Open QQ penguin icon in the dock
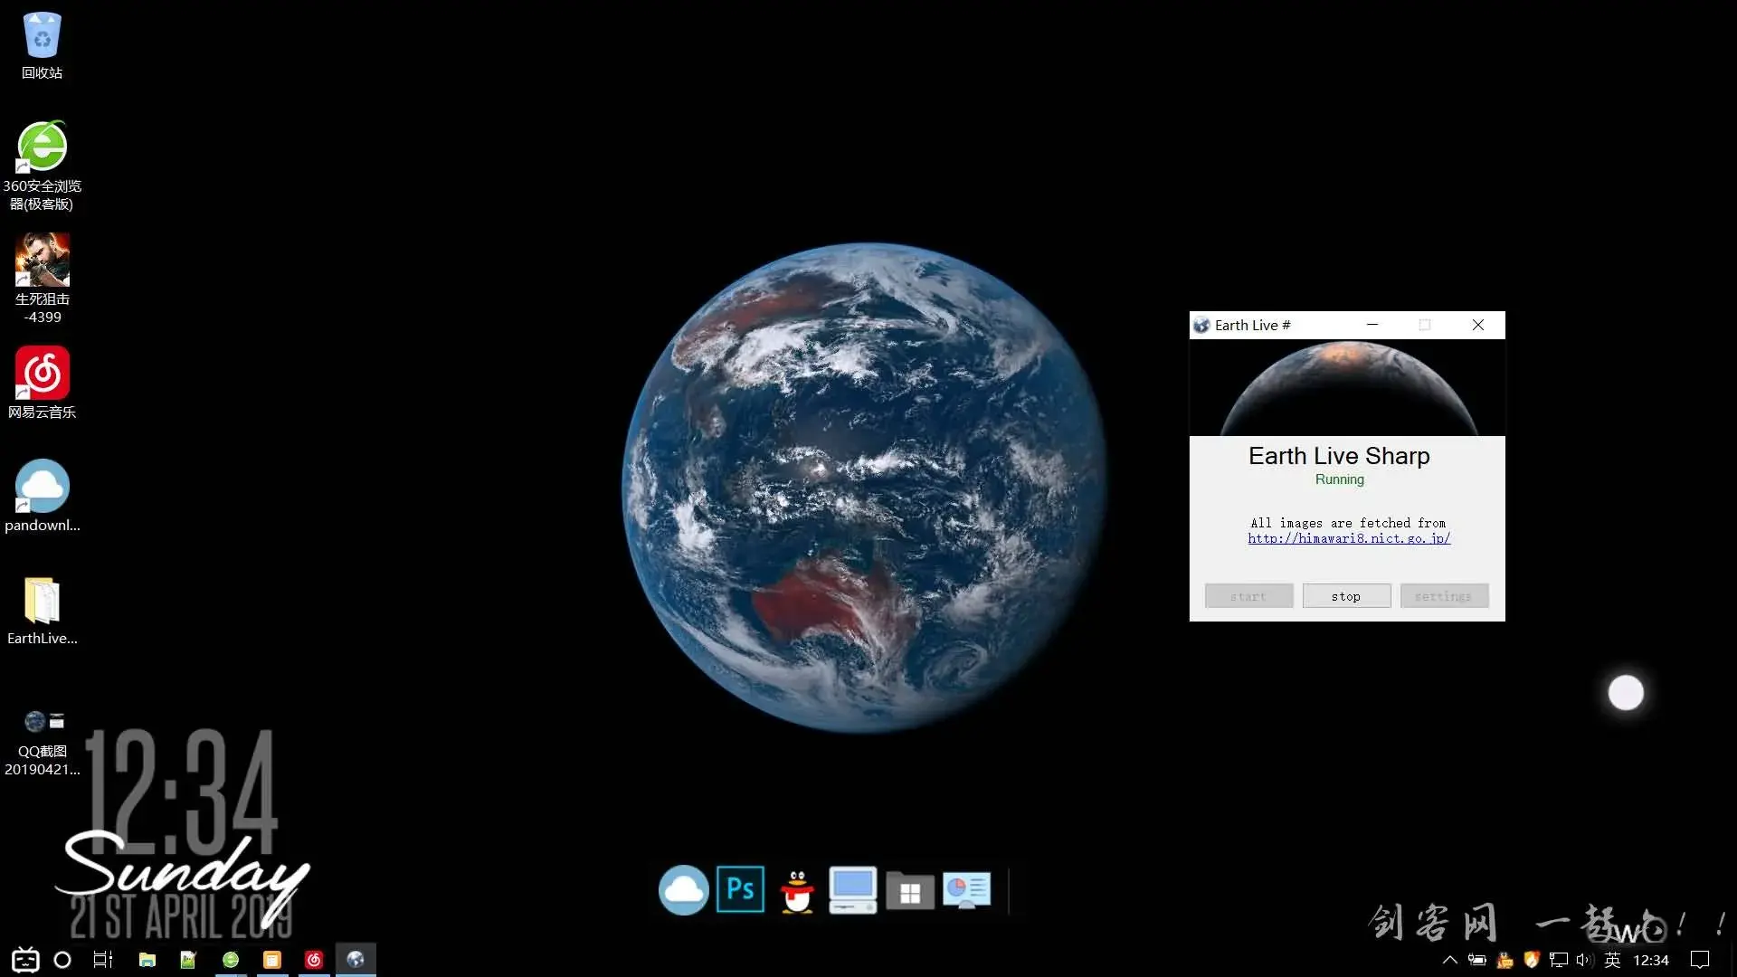Viewport: 1737px width, 977px height. [797, 891]
